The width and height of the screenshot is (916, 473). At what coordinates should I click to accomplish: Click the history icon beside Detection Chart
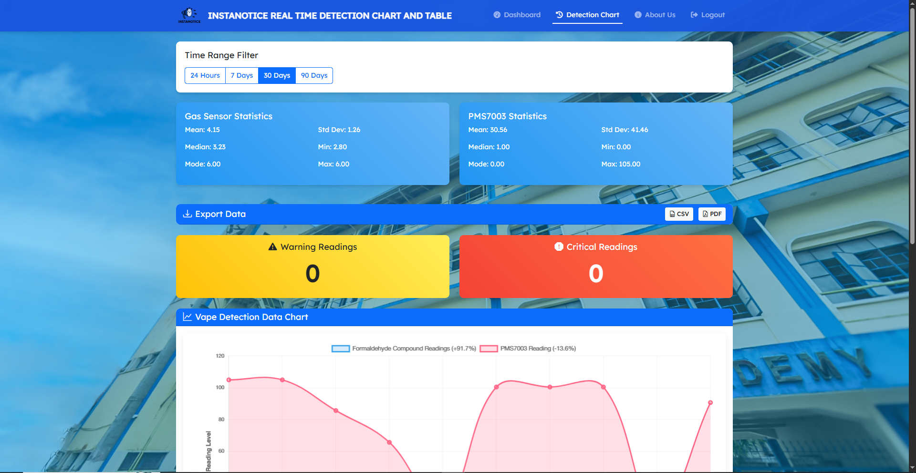pos(558,15)
